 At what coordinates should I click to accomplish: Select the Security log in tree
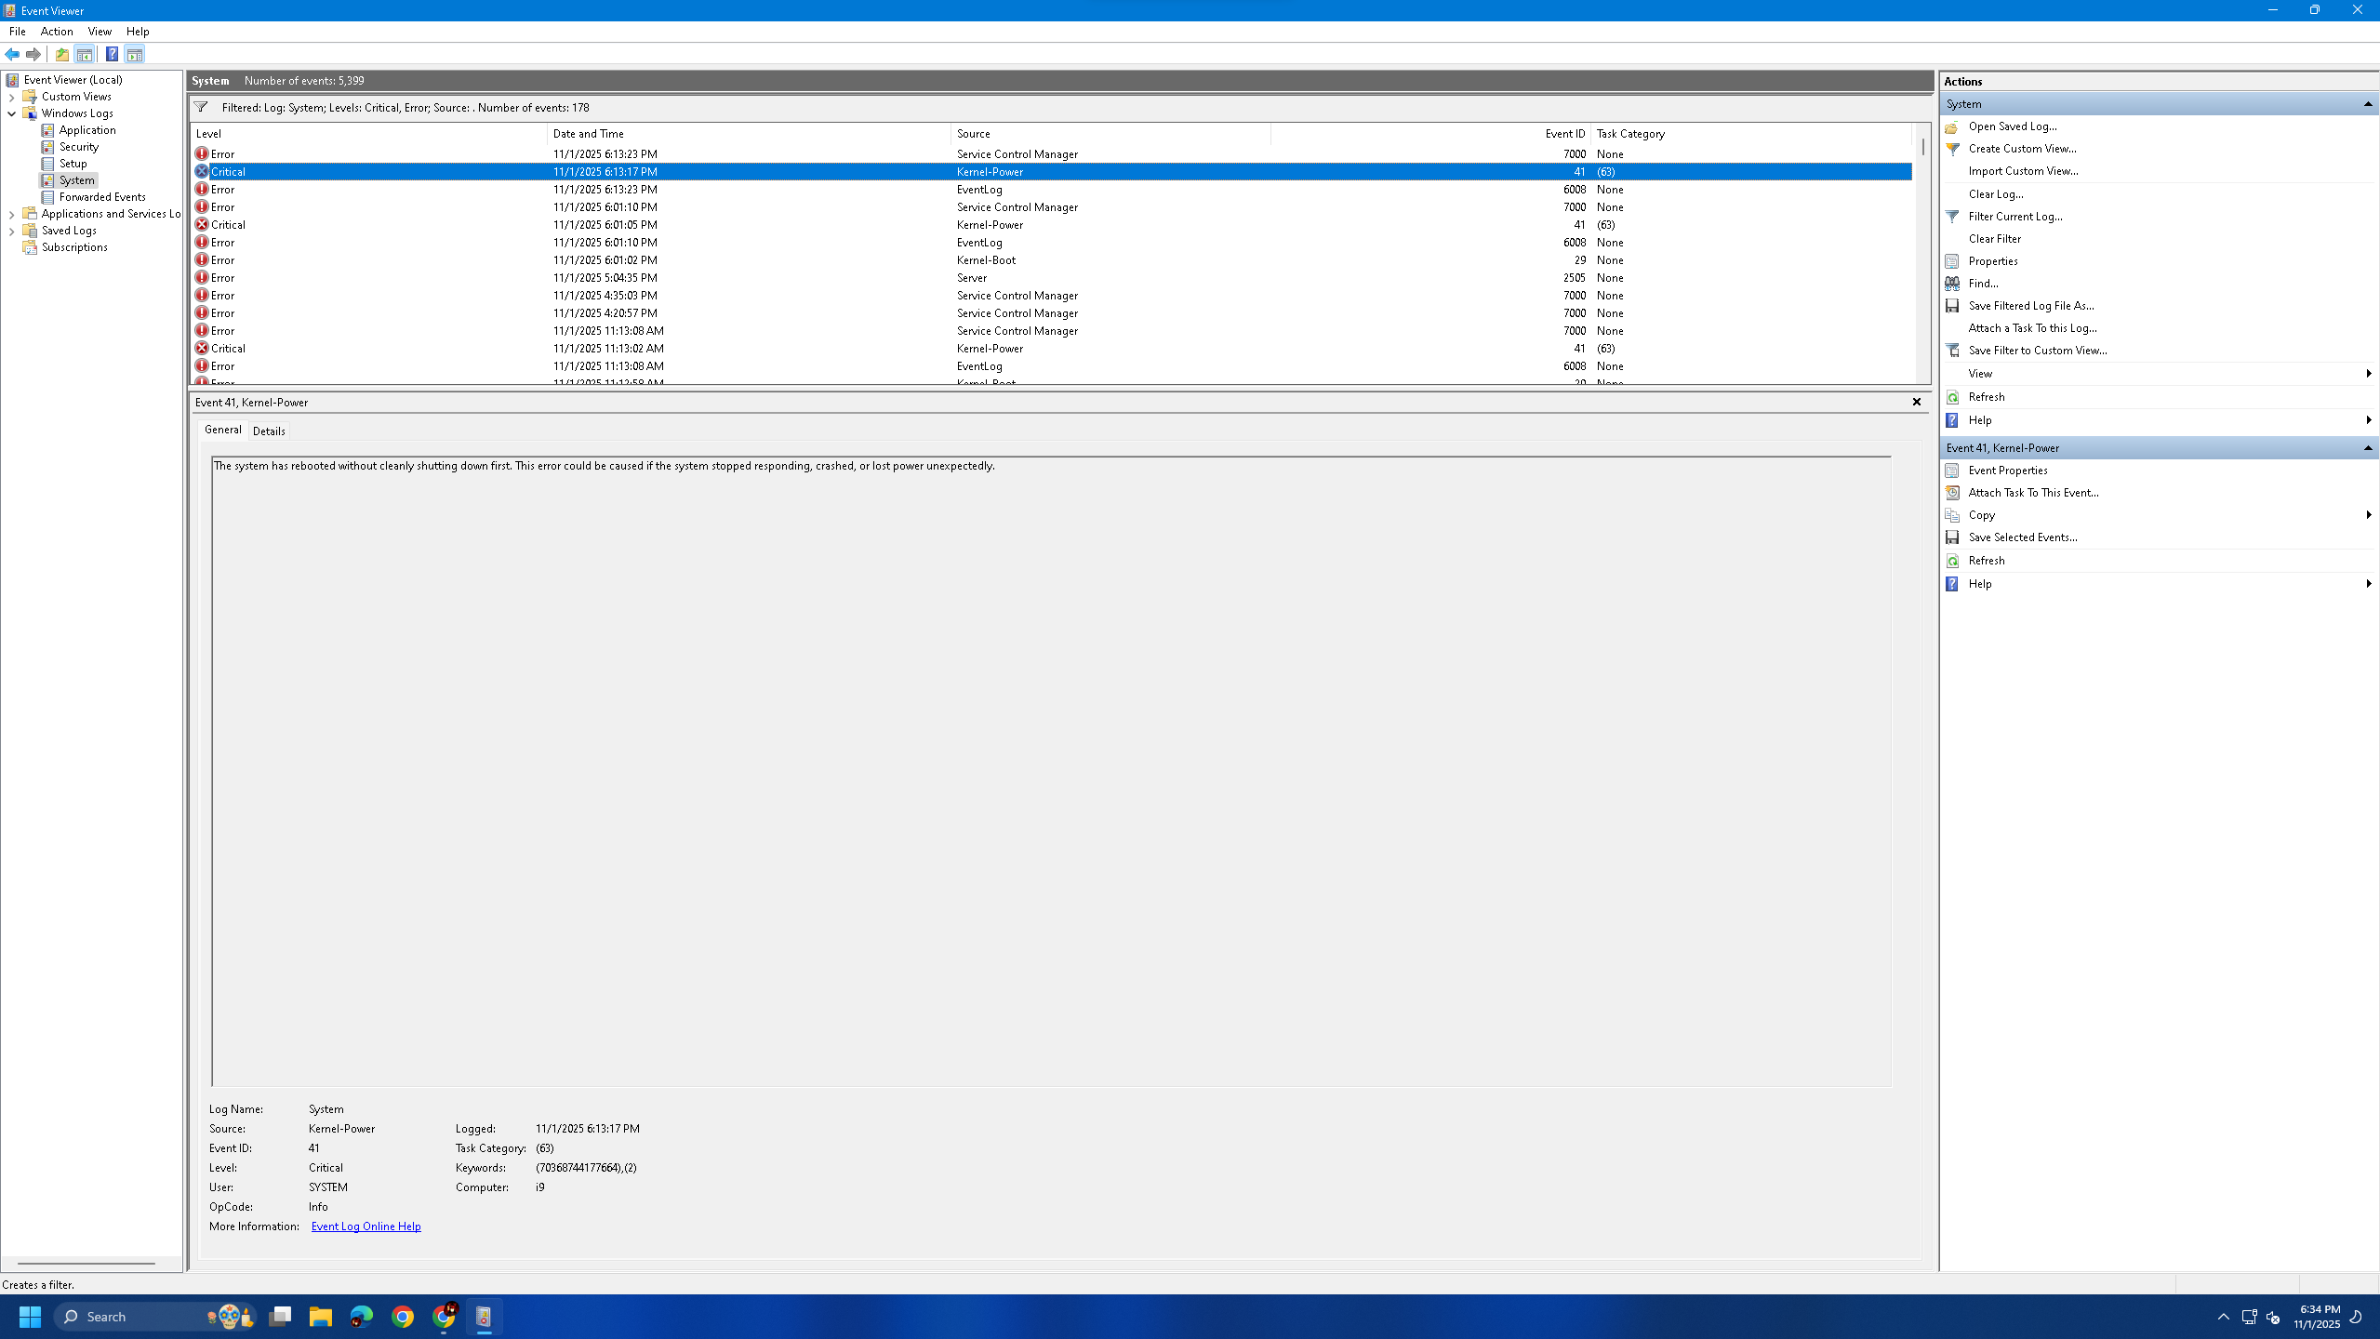(78, 147)
